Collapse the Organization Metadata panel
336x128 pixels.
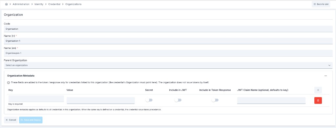click(x=325, y=76)
